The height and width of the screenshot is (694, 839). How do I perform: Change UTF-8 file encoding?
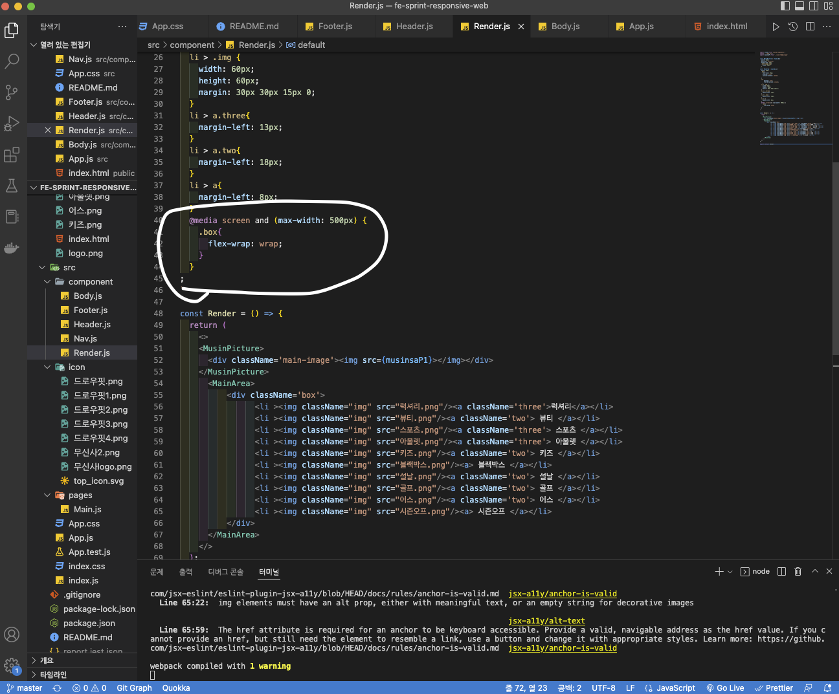(x=603, y=688)
